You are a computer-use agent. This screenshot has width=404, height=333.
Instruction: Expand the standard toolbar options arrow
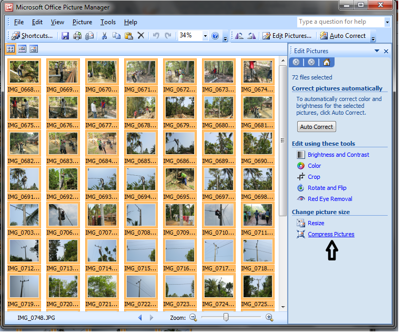click(x=226, y=39)
